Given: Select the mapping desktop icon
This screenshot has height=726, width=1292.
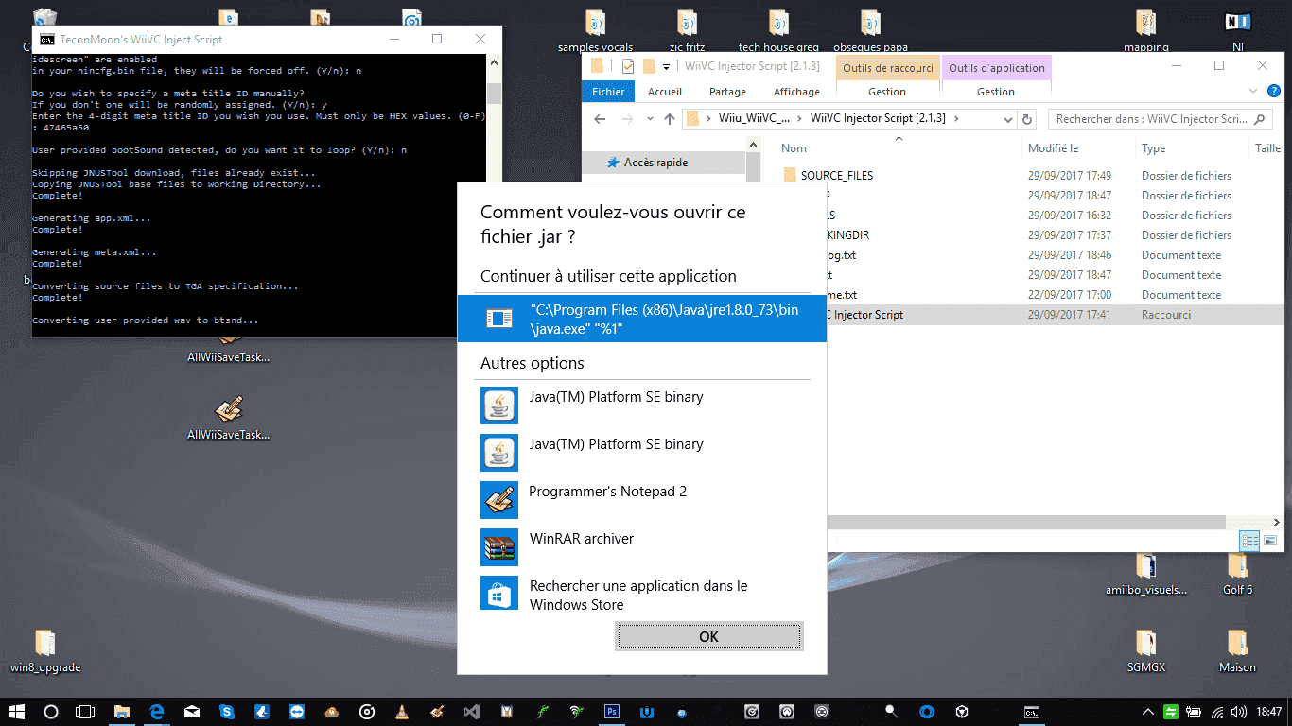Looking at the screenshot, I should pos(1145,30).
